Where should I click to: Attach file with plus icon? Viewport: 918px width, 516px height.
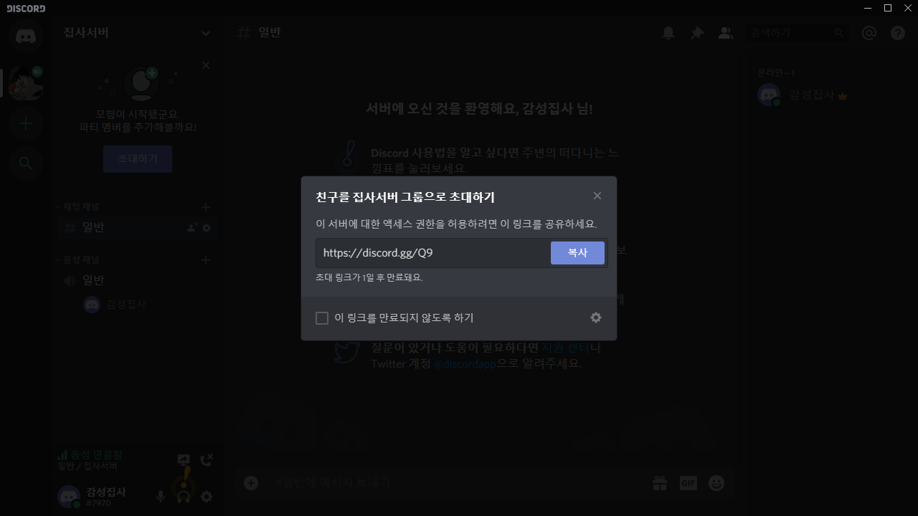coord(251,482)
